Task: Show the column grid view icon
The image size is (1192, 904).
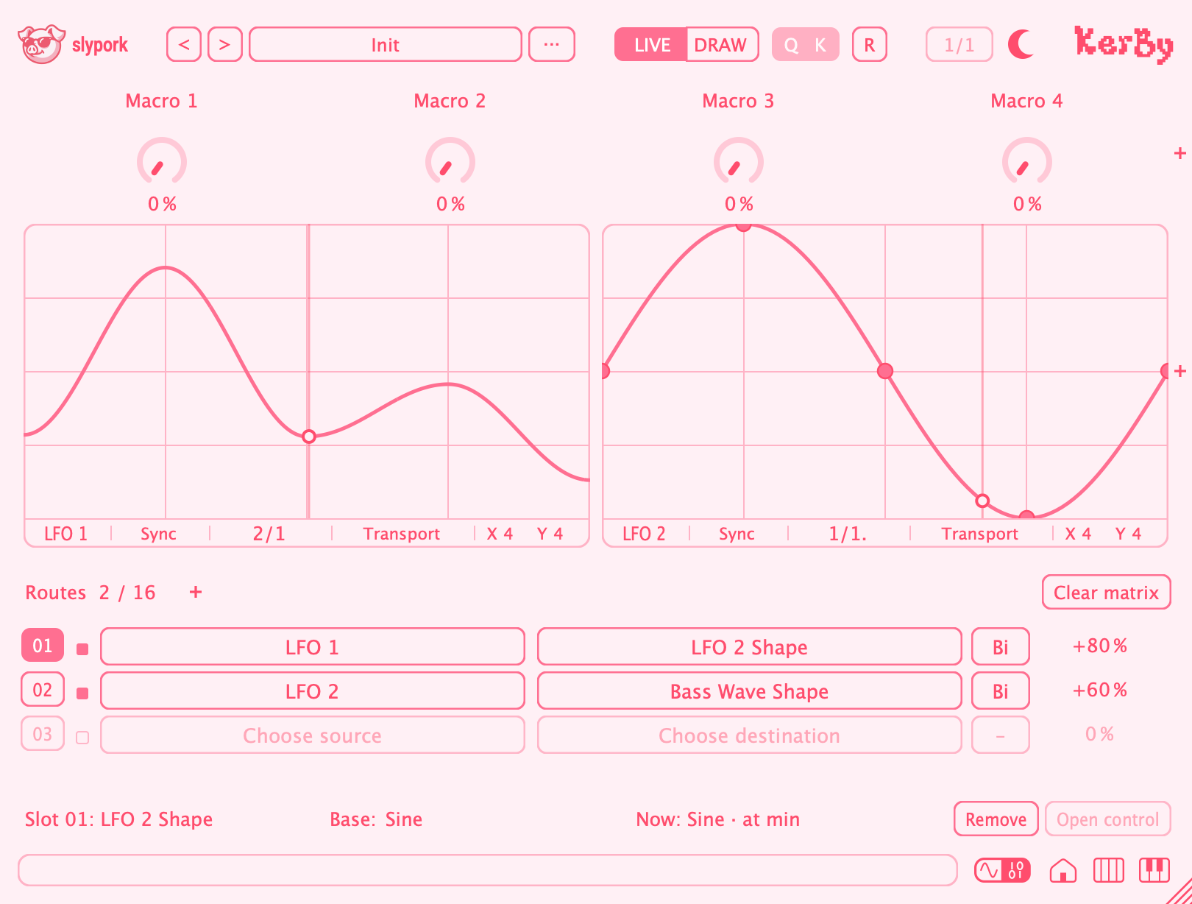Action: coord(1108,871)
